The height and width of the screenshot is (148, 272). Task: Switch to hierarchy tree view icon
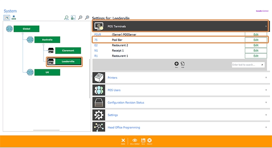click(x=14, y=17)
